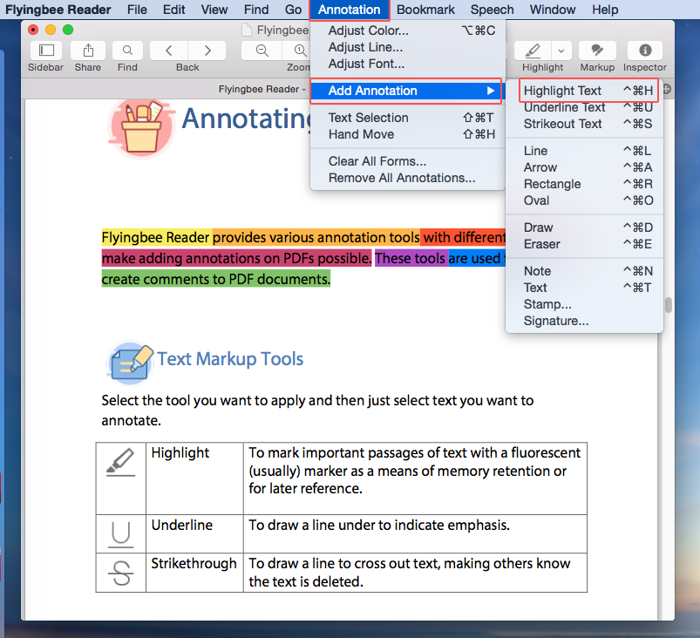Go forward with the right chevron button

[x=207, y=51]
